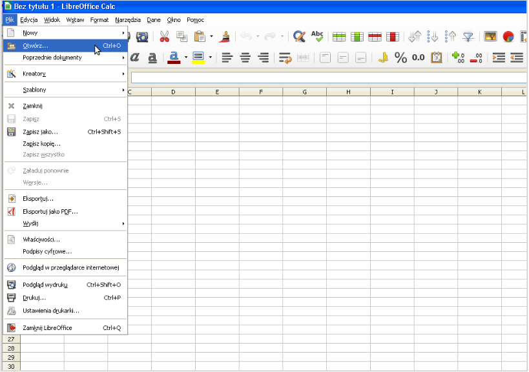
Task: Open Find and Replace magnifier icon
Action: tap(299, 36)
